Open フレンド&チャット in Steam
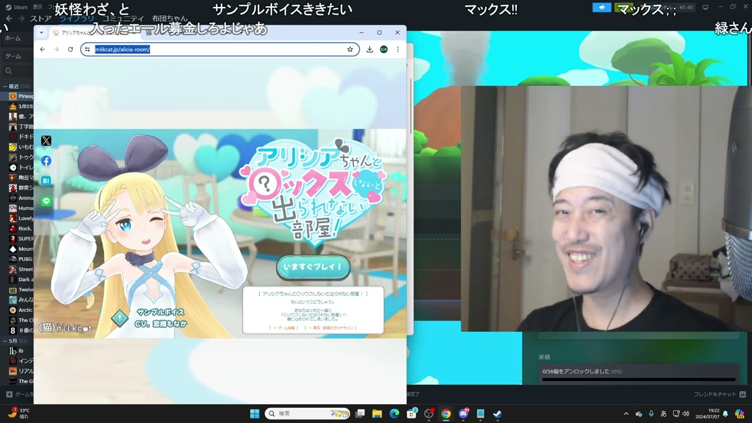 click(x=720, y=394)
